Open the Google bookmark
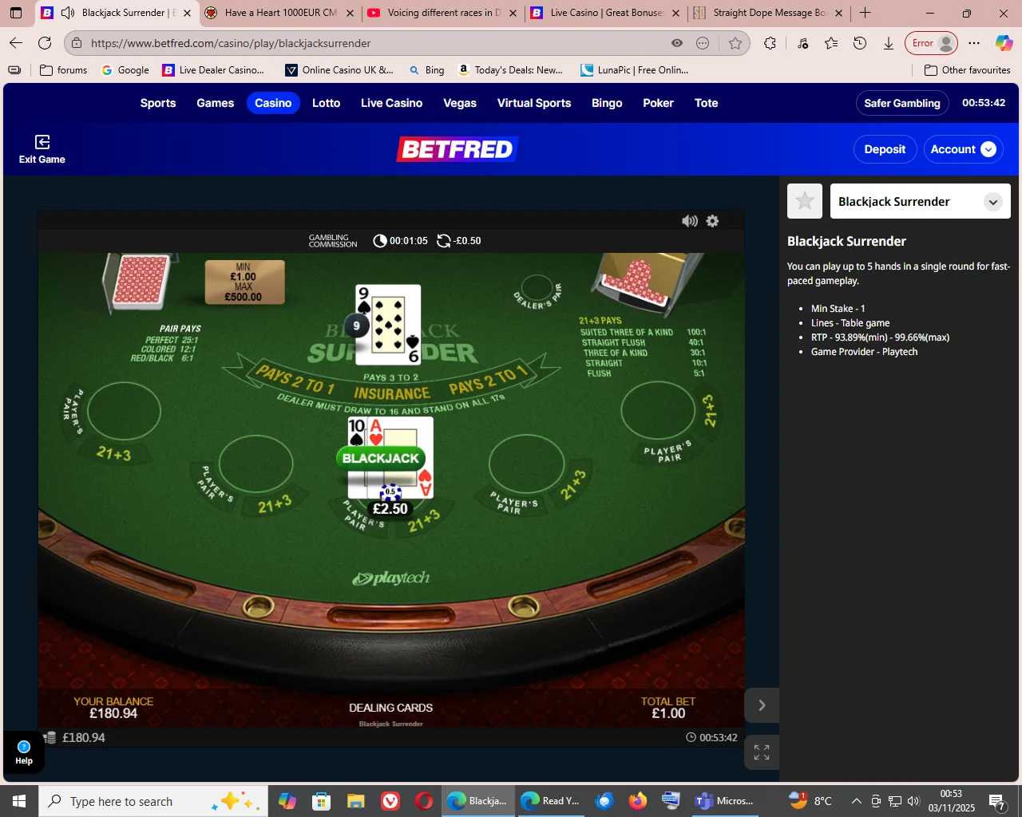Viewport: 1022px width, 817px height. (125, 70)
